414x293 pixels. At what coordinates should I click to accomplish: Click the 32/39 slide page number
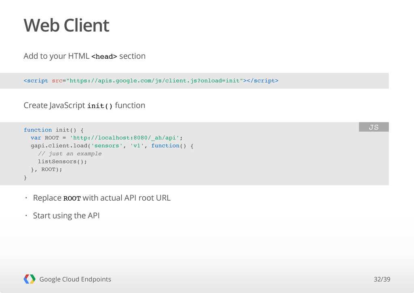(x=382, y=279)
